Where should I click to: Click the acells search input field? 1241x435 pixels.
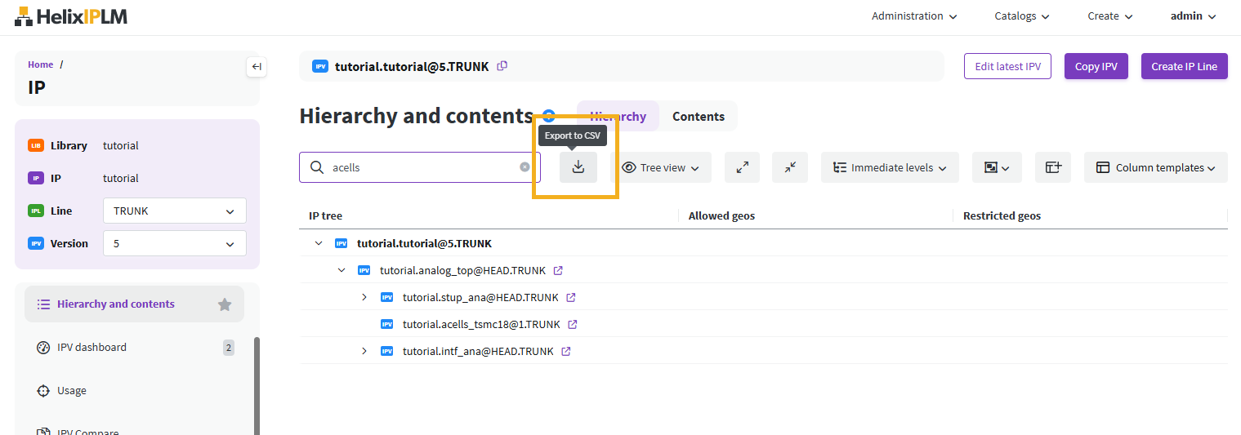pyautogui.click(x=421, y=167)
